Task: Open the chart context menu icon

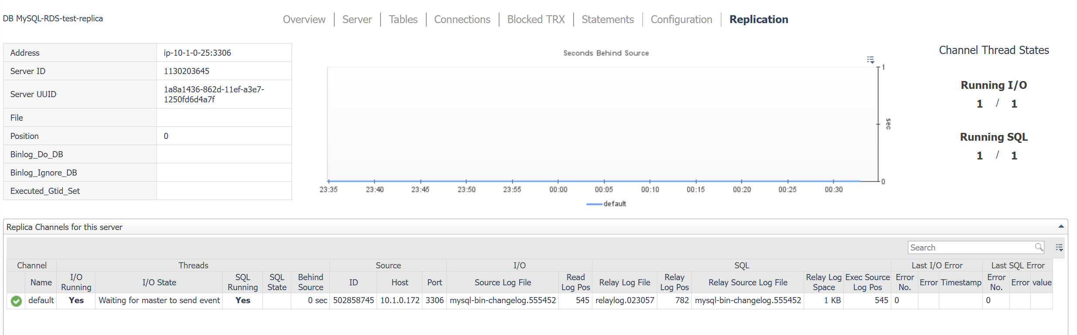Action: coord(870,60)
